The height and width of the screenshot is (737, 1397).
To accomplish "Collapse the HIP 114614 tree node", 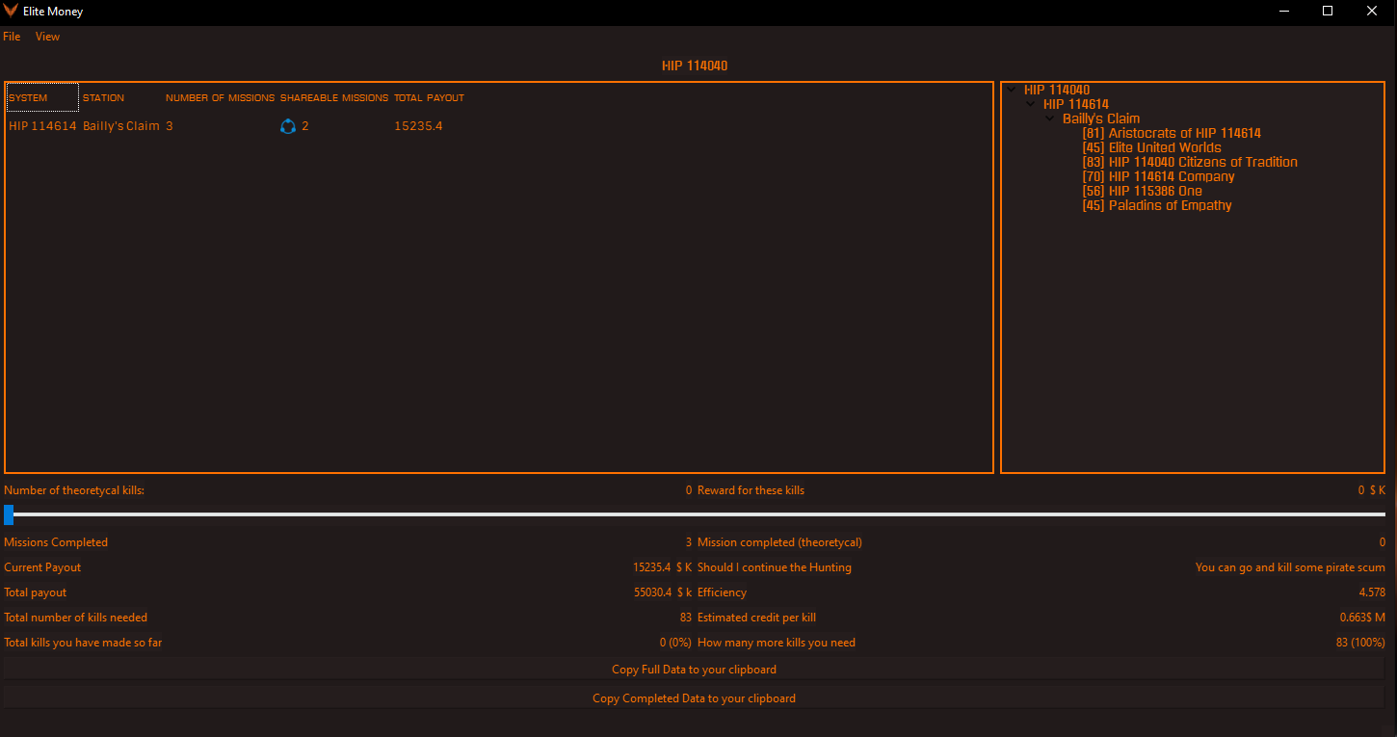I will click(x=1031, y=104).
